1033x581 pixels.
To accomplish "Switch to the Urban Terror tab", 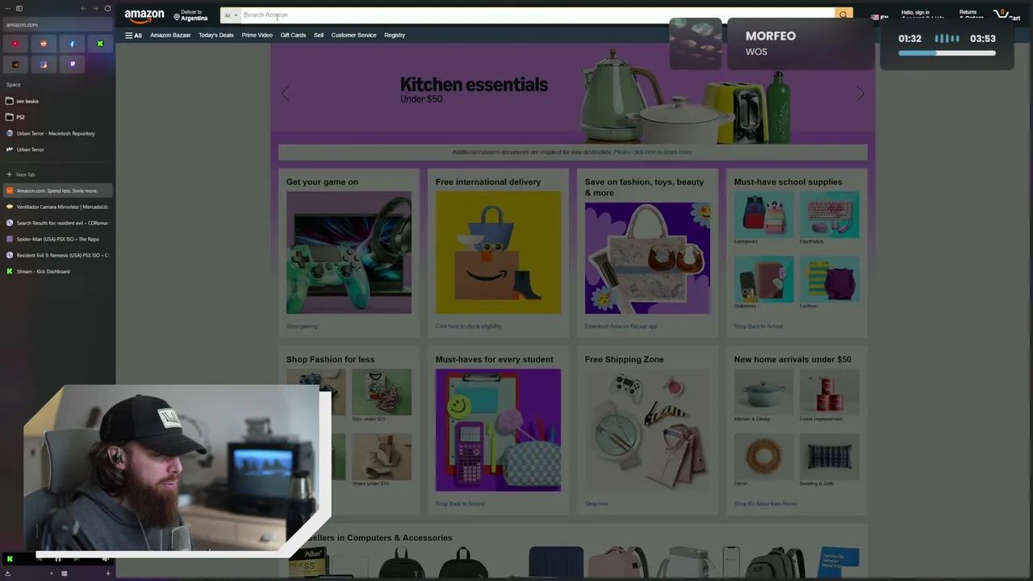I will [56, 149].
